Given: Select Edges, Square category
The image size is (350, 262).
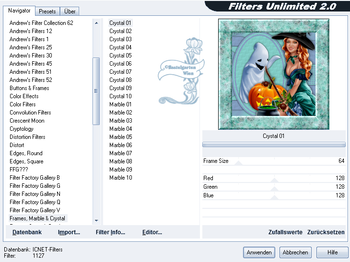Looking at the screenshot, I should click(x=26, y=161).
